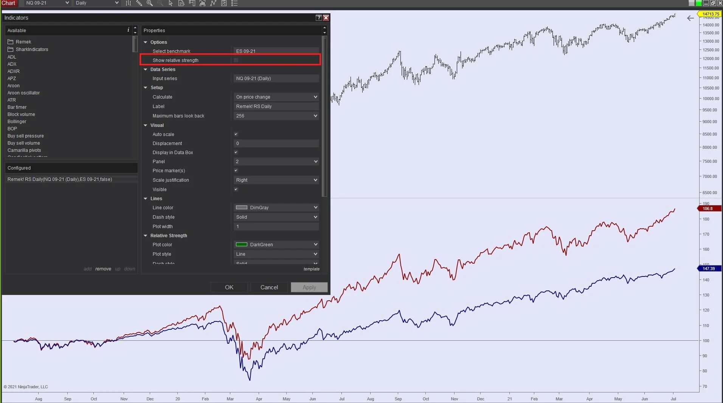Open the Scale justification dropdown
Screen dimensions: 723x403
coord(276,180)
